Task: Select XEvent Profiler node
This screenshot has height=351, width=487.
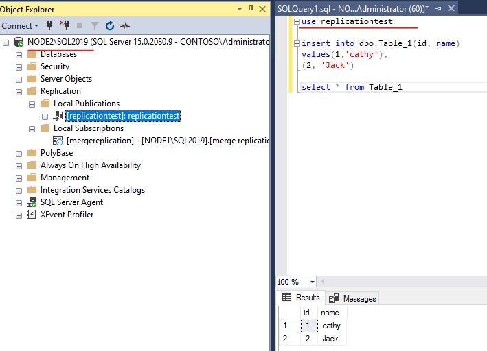Action: pos(67,215)
